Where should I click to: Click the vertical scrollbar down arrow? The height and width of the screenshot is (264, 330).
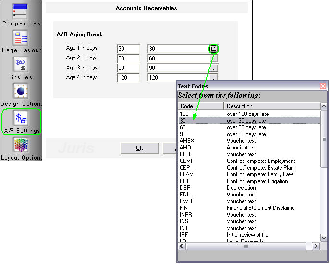324,238
